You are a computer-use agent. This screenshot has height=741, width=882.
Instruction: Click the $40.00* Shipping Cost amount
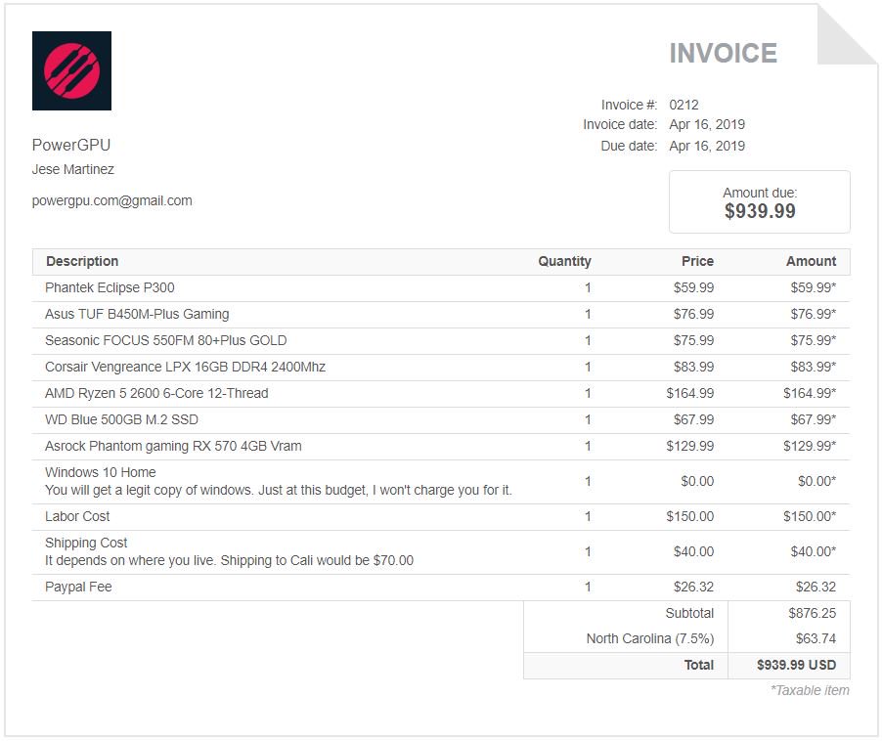(813, 551)
